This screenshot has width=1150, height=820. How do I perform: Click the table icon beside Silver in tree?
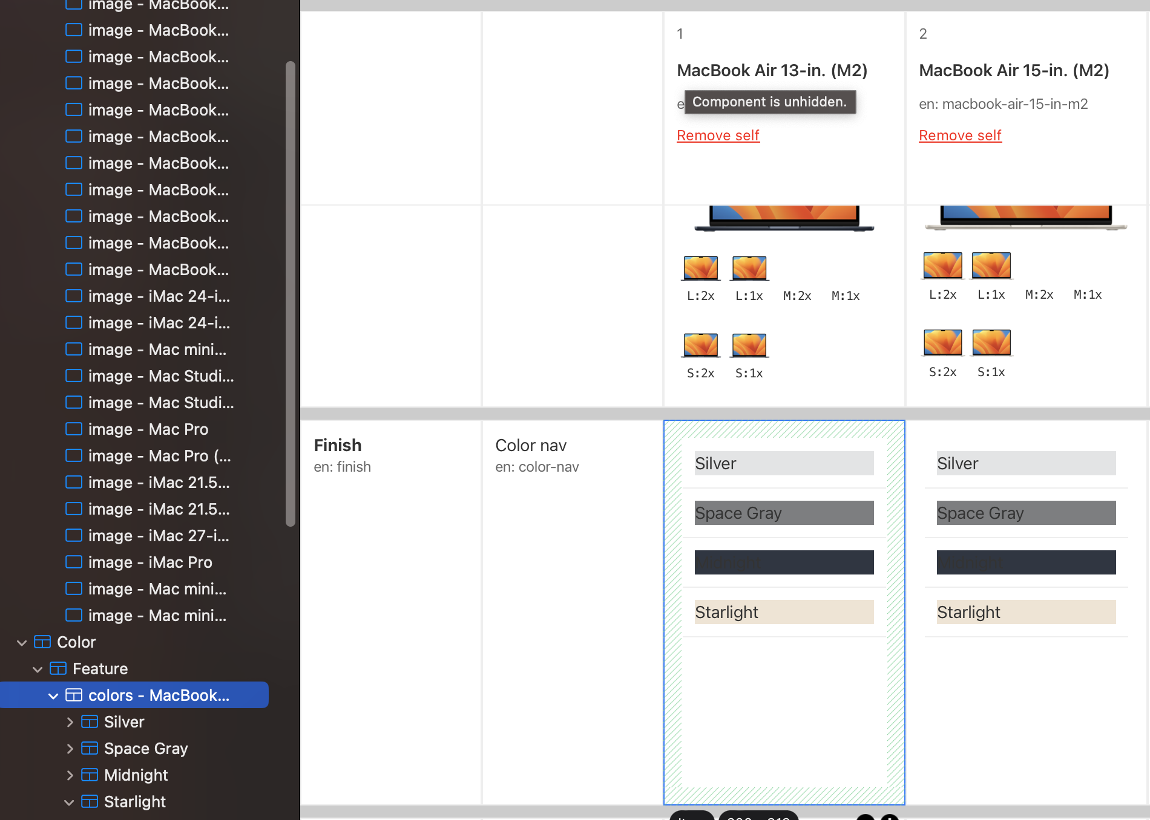pos(90,722)
